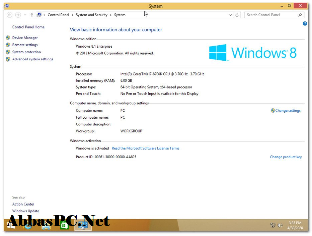This screenshot has height=236, width=312.
Task: Select the 'Windows 8.1 Enterprise' edition text
Action: [x=94, y=47]
